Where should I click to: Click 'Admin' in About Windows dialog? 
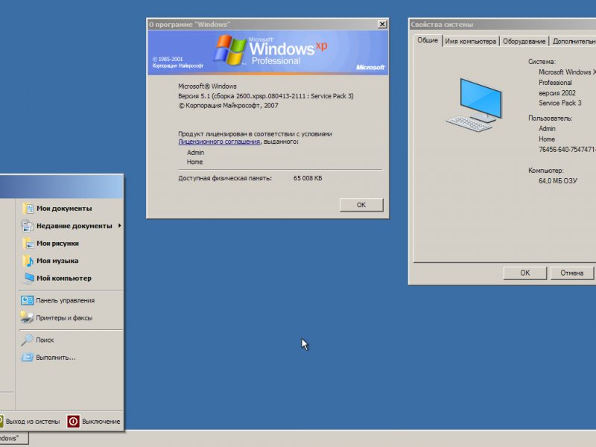pos(195,153)
